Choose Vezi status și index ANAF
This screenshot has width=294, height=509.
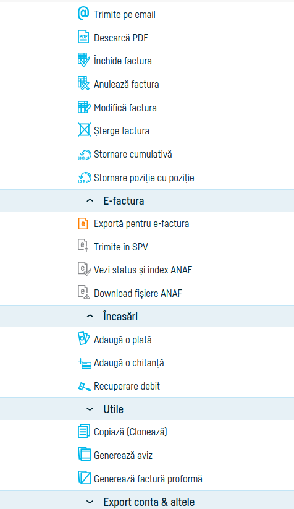point(143,270)
